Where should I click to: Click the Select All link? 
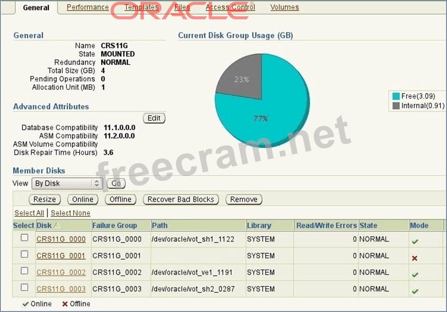(29, 213)
